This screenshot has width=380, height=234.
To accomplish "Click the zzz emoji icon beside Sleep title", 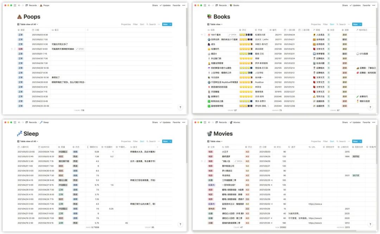I will coord(19,133).
